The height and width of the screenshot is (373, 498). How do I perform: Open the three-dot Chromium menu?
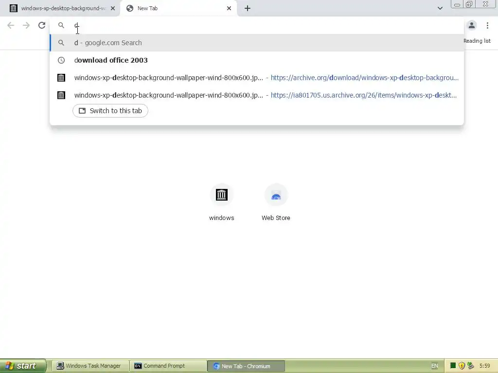[x=487, y=25]
